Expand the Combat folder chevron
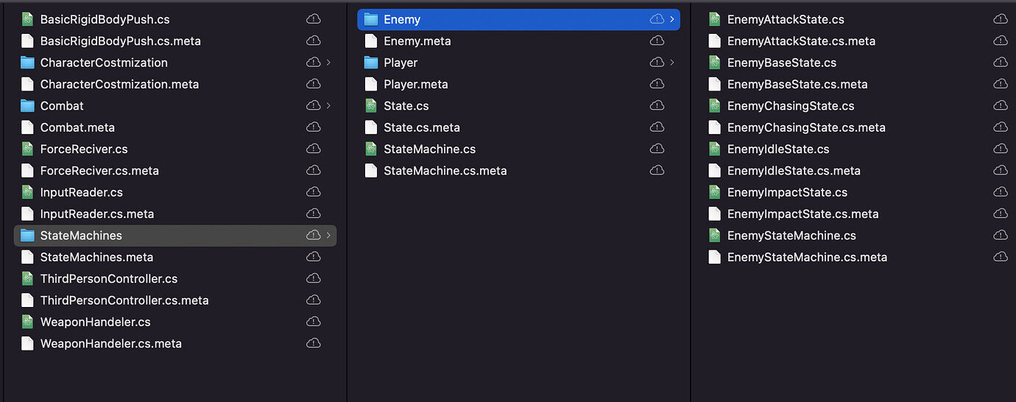This screenshot has height=402, width=1016. pyautogui.click(x=328, y=106)
